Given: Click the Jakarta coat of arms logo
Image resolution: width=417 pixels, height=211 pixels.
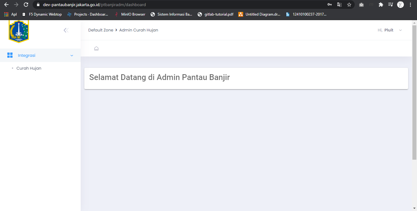Looking at the screenshot, I should (19, 31).
